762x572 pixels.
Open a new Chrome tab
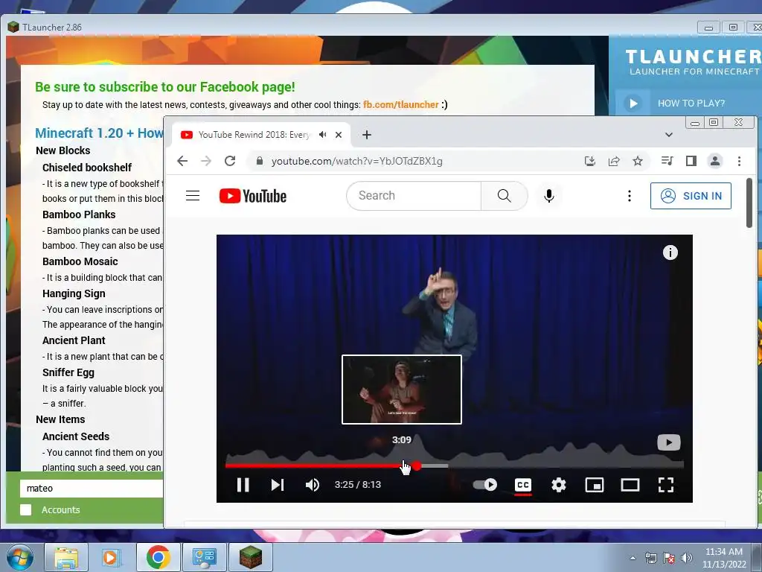[367, 135]
